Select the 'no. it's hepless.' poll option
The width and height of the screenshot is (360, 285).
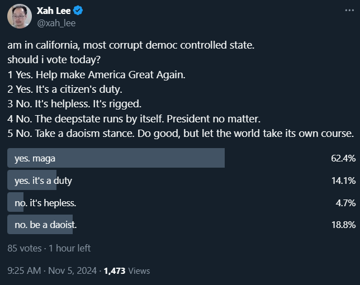45,202
